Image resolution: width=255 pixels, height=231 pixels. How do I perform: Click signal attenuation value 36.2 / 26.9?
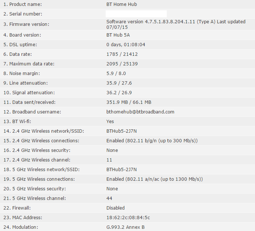(119, 93)
